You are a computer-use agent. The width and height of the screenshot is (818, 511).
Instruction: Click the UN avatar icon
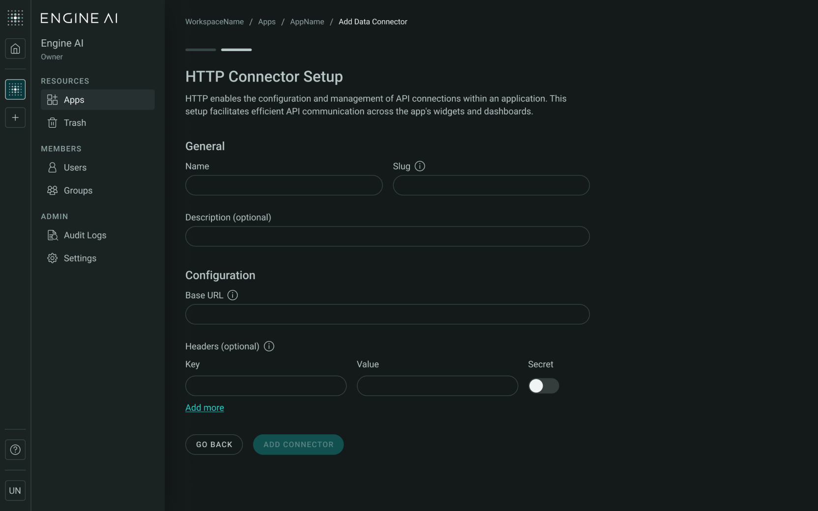(15, 490)
